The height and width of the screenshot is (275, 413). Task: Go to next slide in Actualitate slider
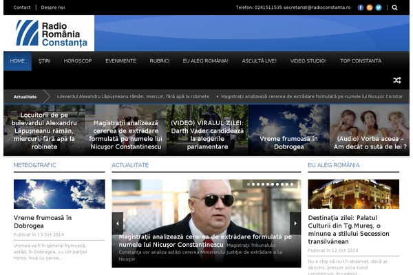point(295,223)
